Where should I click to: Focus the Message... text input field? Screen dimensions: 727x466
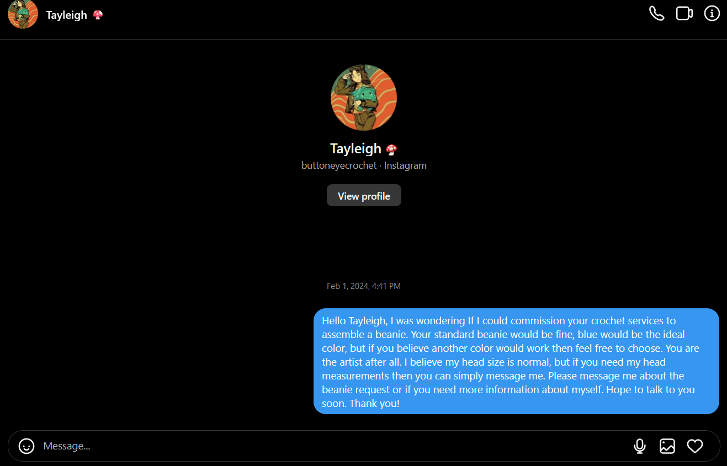click(x=331, y=446)
